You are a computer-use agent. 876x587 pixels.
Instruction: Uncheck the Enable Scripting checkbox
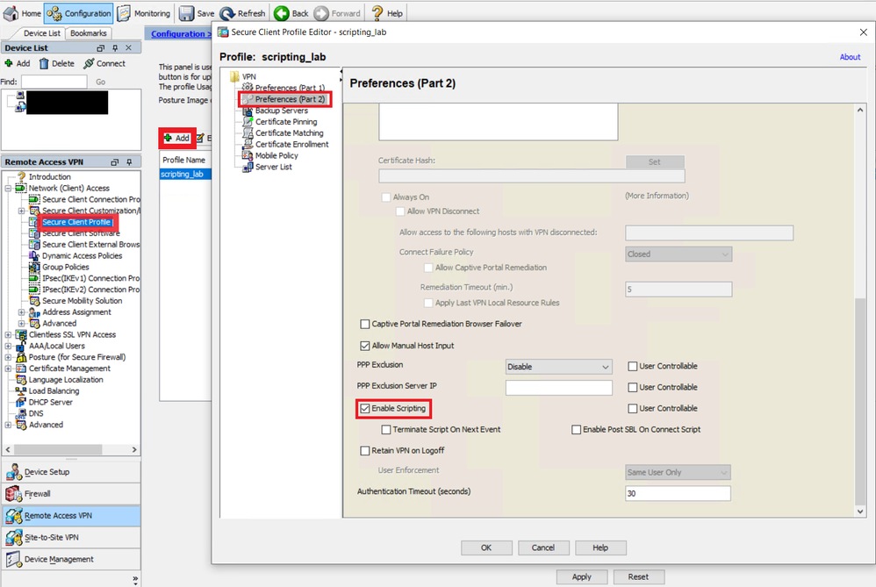click(x=365, y=408)
